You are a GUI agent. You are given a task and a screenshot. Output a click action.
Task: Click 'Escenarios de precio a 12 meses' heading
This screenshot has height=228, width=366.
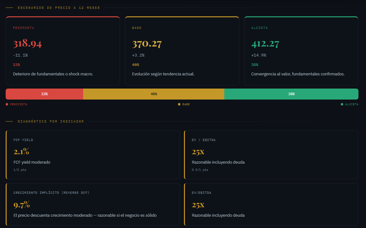[x=59, y=8]
